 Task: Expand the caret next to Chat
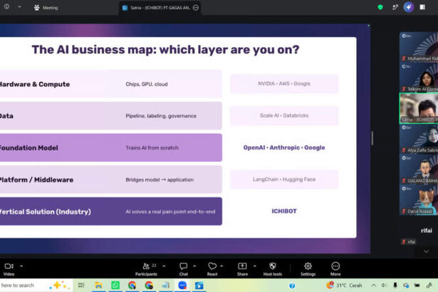pyautogui.click(x=194, y=266)
